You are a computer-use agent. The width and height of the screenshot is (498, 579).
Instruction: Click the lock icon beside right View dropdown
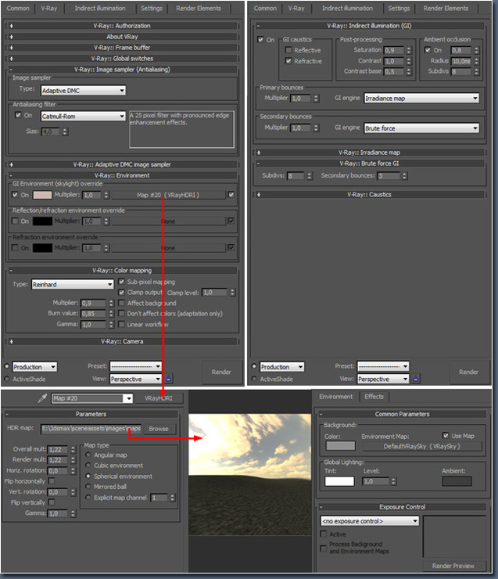417,379
